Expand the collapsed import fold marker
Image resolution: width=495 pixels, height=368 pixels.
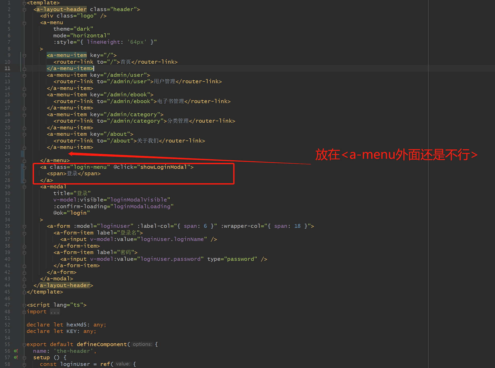[24, 312]
